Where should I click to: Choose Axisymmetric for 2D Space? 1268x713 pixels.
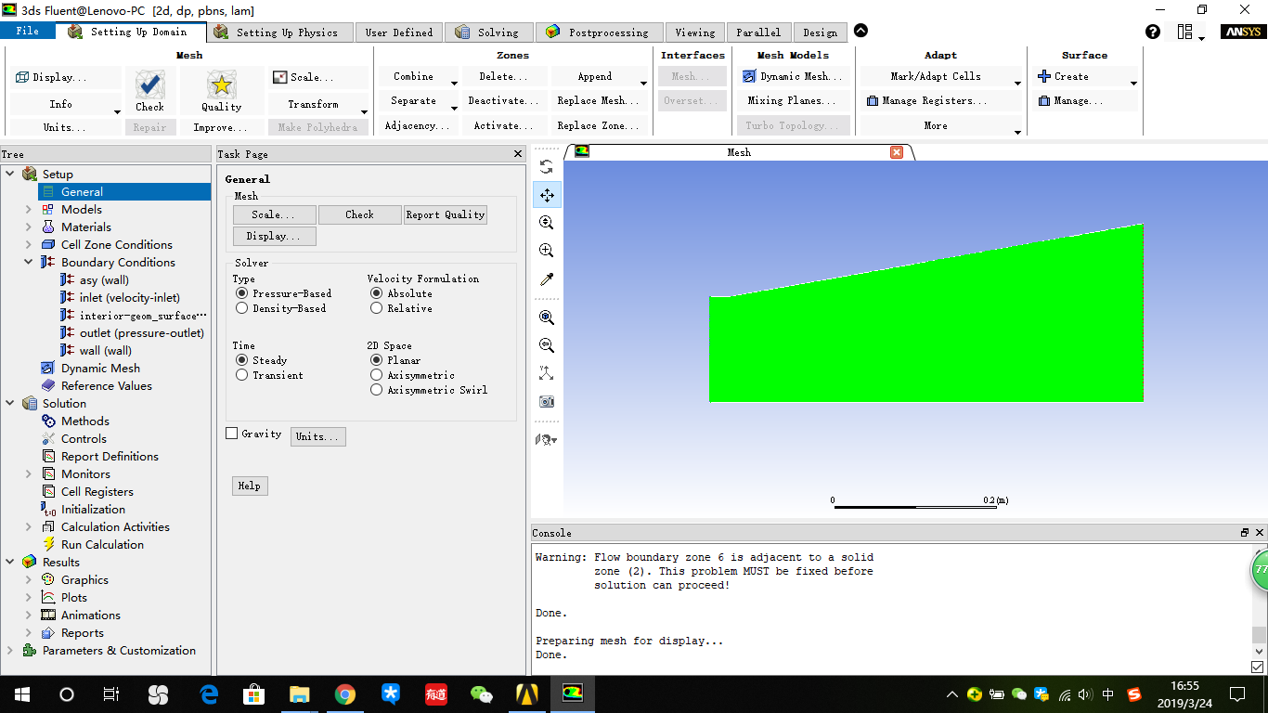[x=375, y=375]
